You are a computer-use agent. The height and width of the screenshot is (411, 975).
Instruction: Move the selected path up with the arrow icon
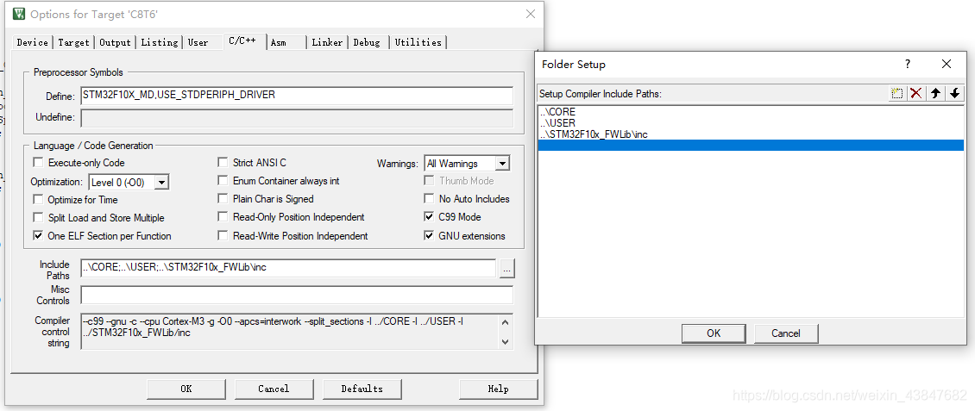935,93
